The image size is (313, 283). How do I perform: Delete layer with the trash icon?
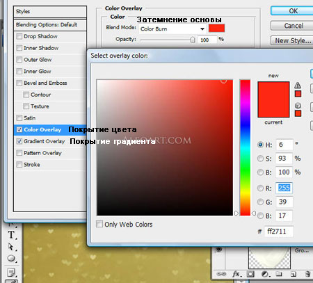(307, 274)
